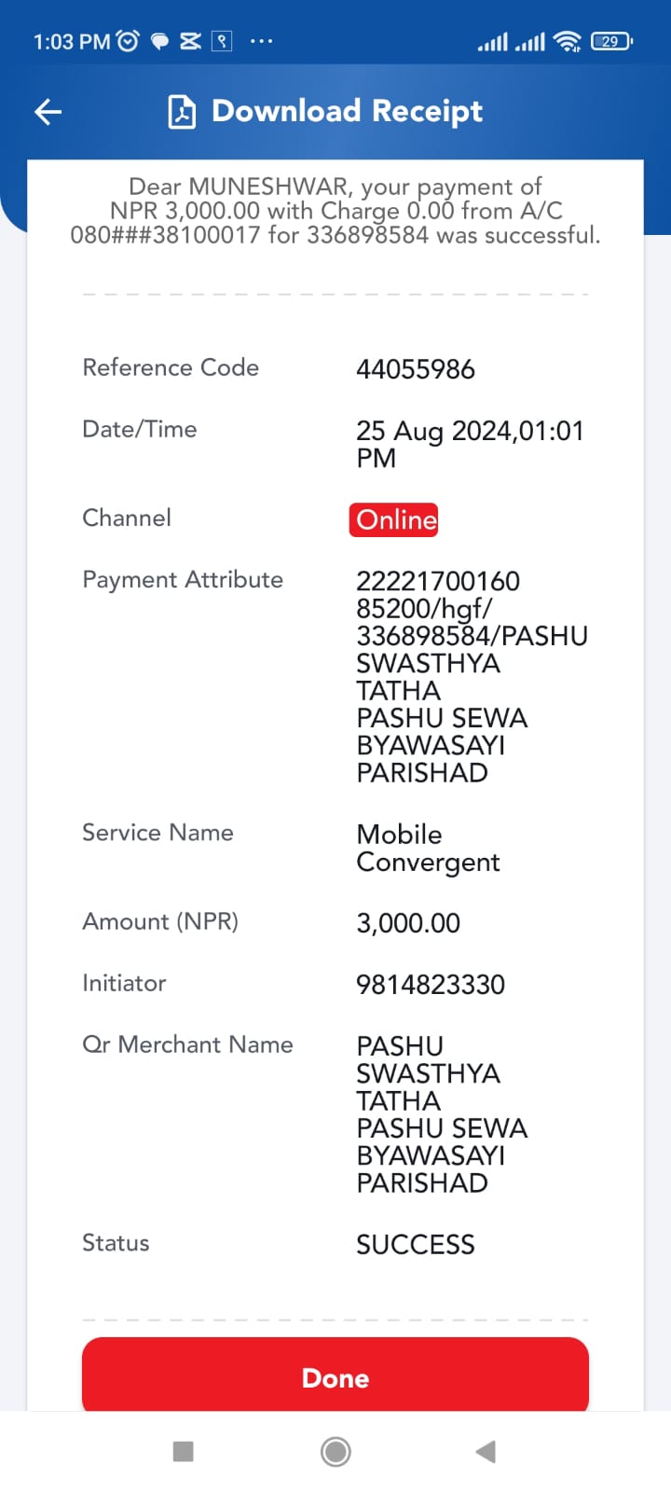Screen dimensions: 671x1492
Task: Tap the PDF download receipt icon
Action: [x=181, y=112]
